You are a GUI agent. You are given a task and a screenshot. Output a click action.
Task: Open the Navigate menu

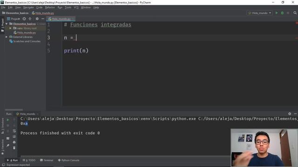pyautogui.click(x=28, y=7)
